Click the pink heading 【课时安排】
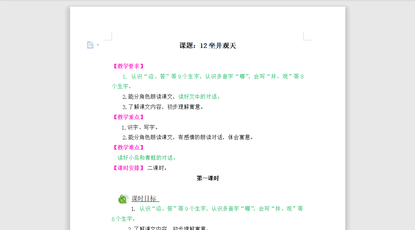This screenshot has width=415, height=230. [x=128, y=168]
